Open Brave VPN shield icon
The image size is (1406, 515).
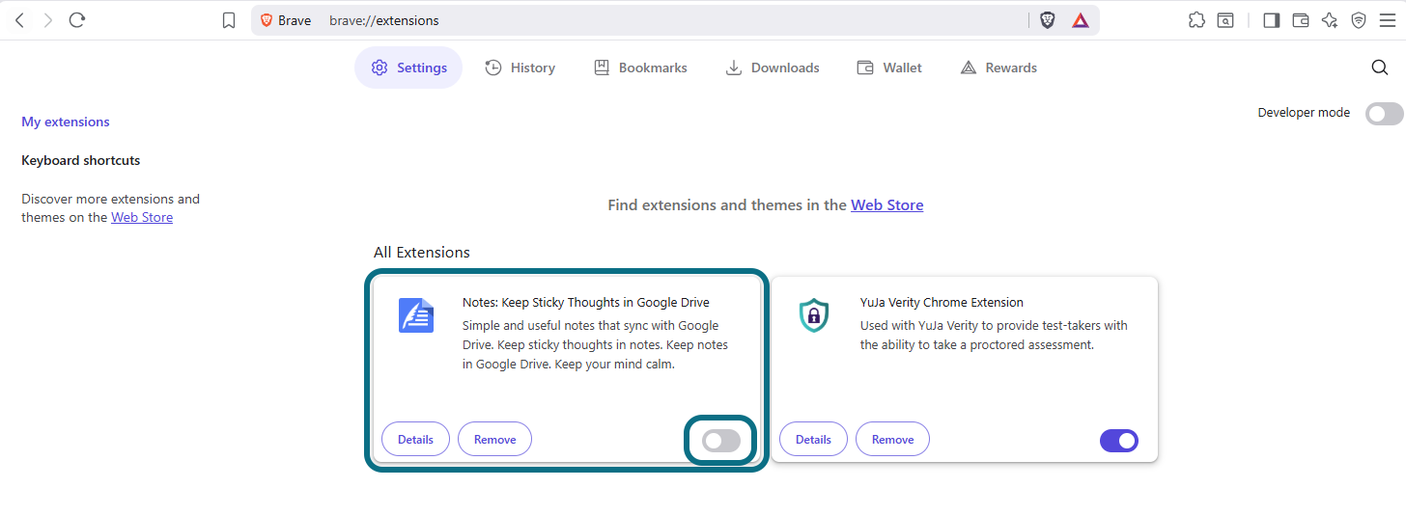[1359, 20]
